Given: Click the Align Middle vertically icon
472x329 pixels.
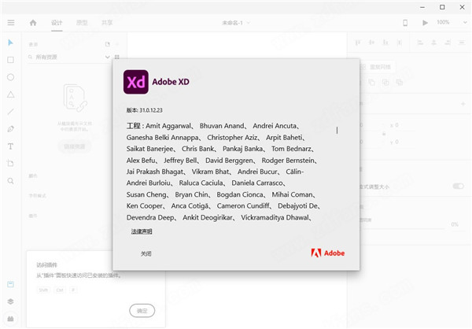Looking at the screenshot, I should click(372, 43).
